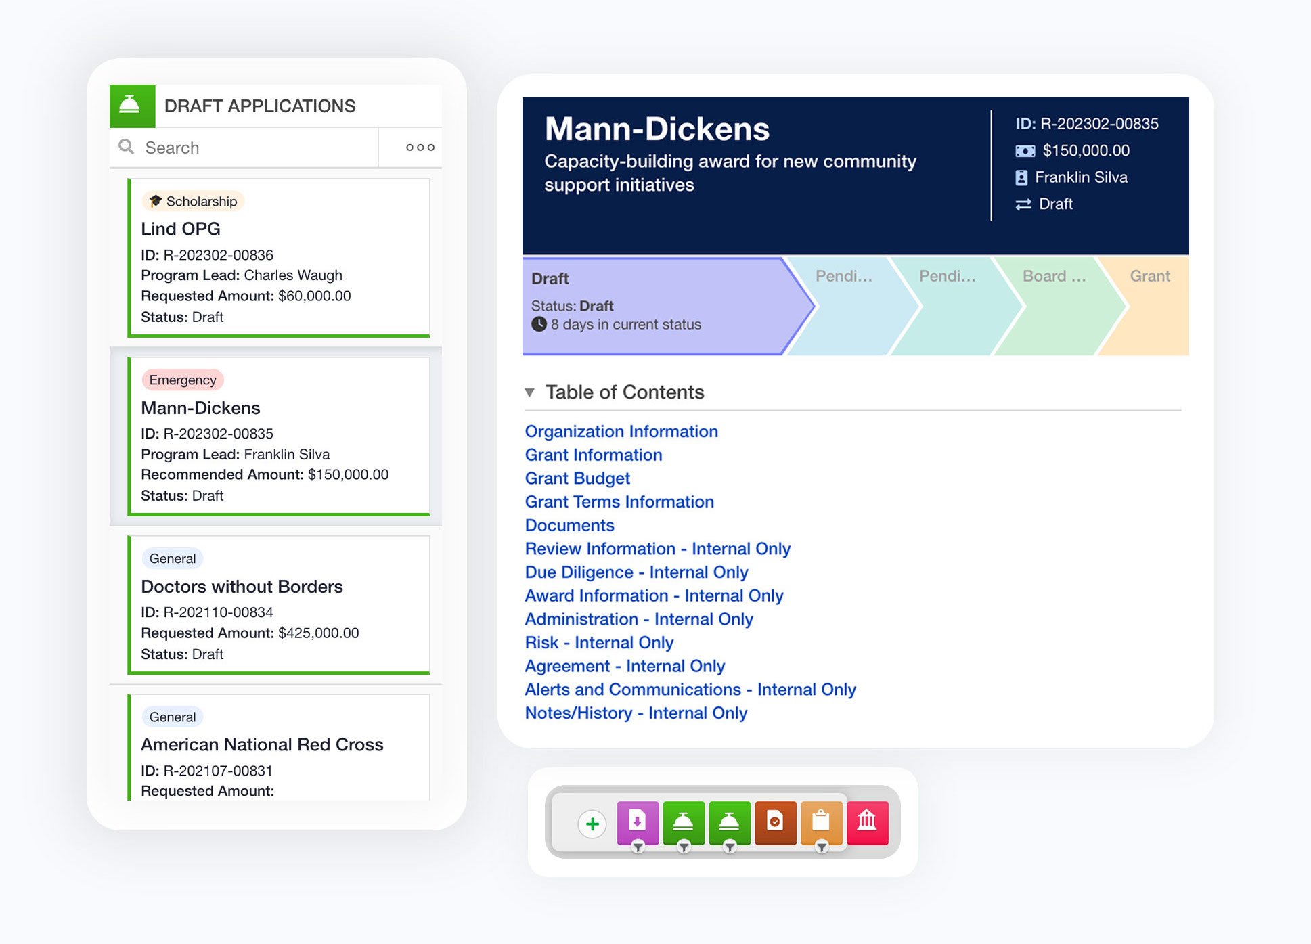Select the second green service bell icon
The width and height of the screenshot is (1311, 944).
[729, 822]
